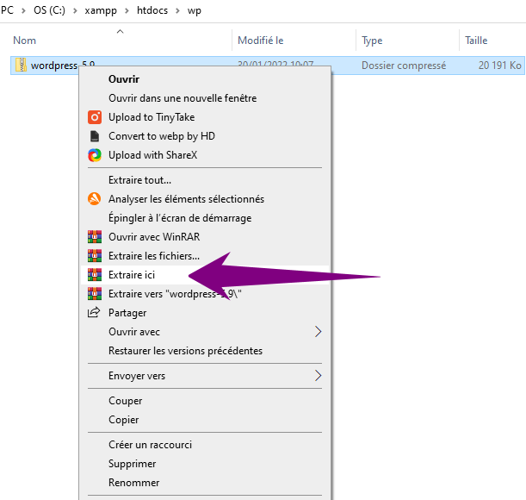Click WinRAR icon beside Ouvrir avec WinRAR
The width and height of the screenshot is (526, 500).
point(95,237)
